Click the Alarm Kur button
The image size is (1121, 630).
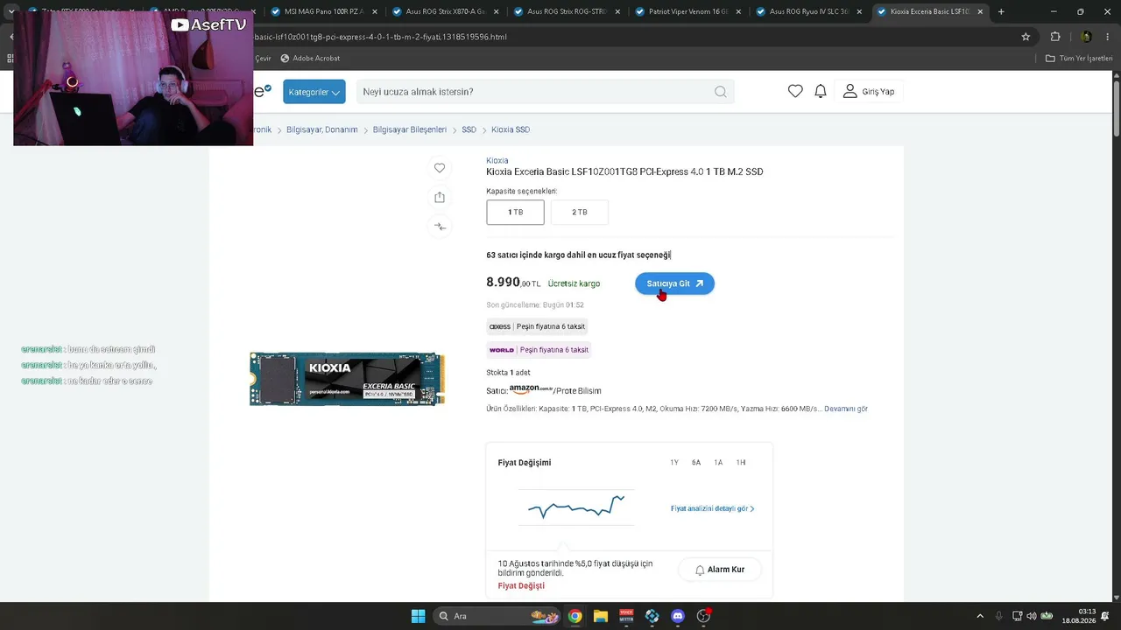[x=719, y=570]
